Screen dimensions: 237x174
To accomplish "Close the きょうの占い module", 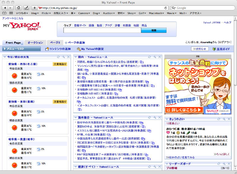I will 229,119.
